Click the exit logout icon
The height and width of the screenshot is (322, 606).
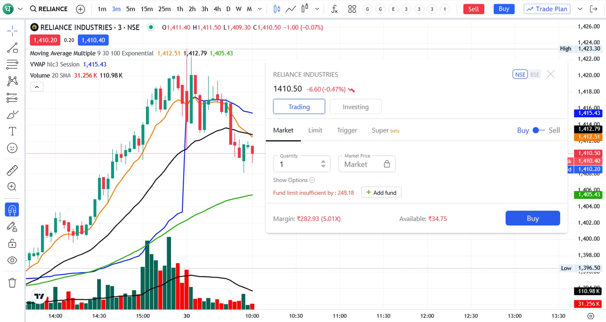coord(594,9)
